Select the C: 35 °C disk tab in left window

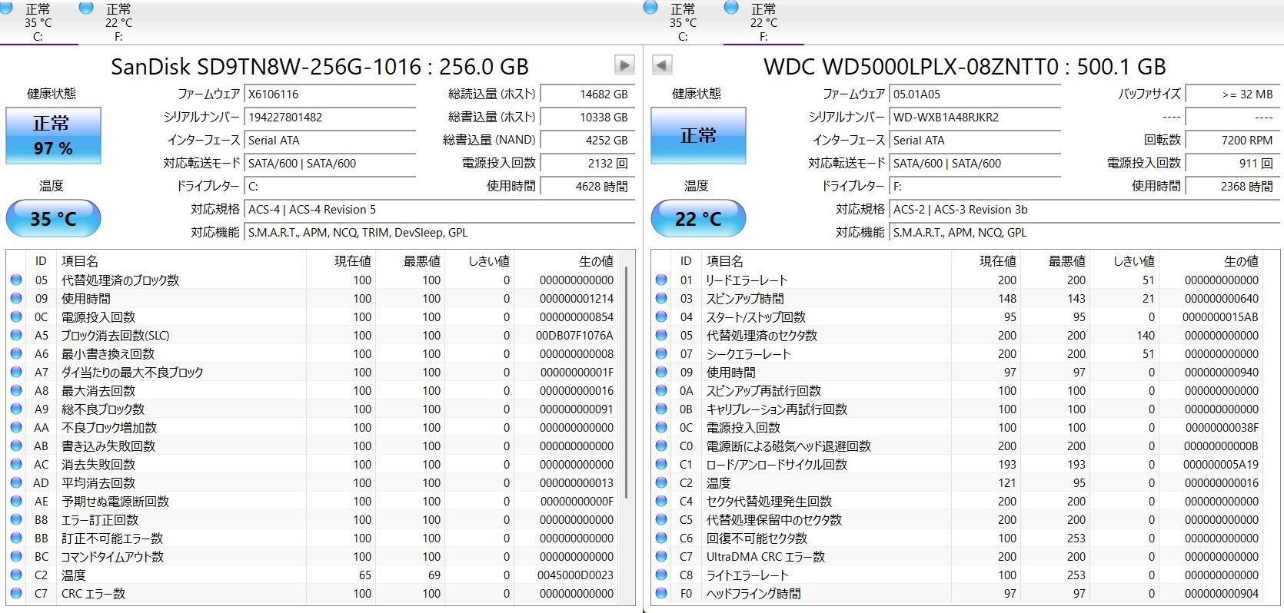pyautogui.click(x=38, y=22)
